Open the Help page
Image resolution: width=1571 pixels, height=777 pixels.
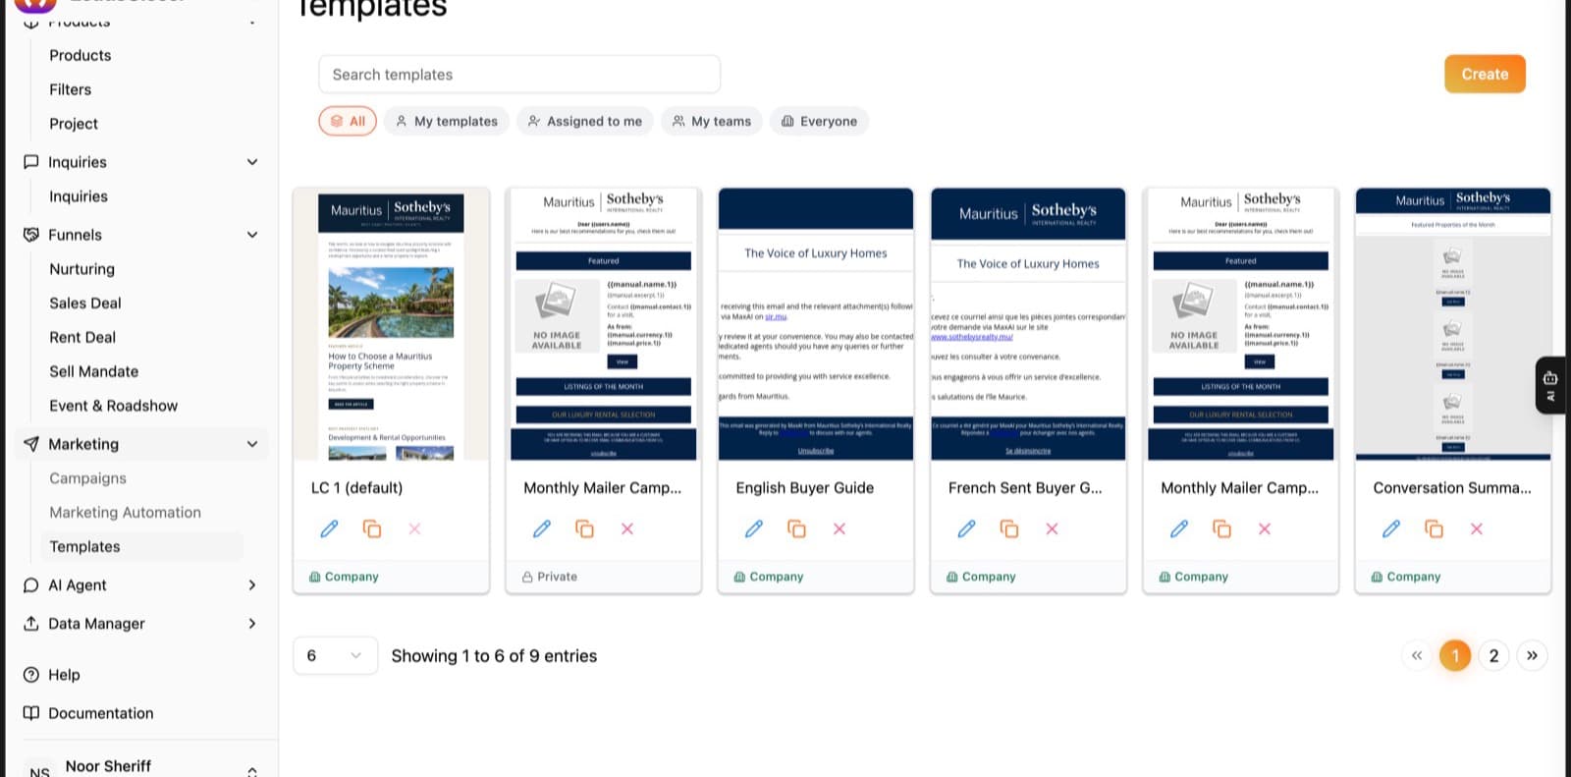[x=64, y=675]
